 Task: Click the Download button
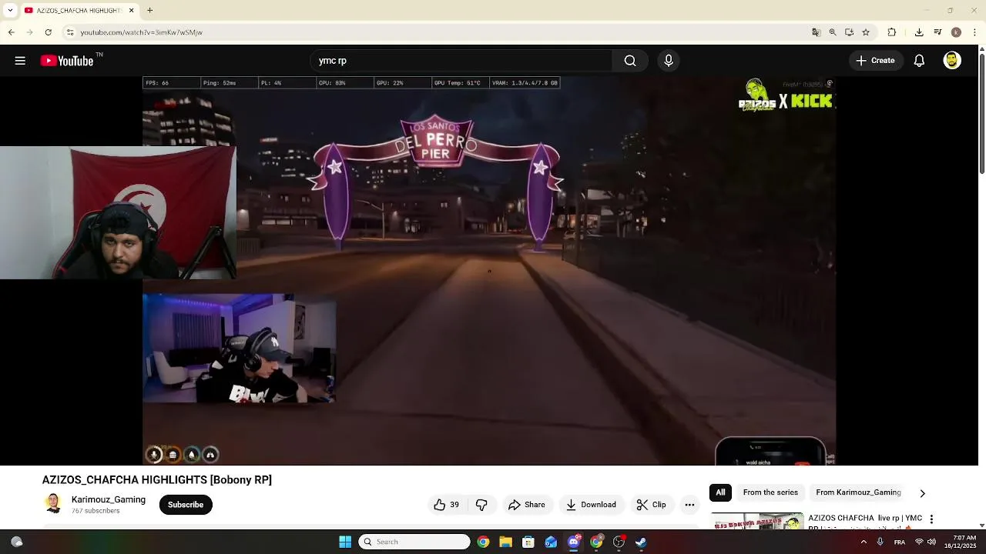(591, 505)
